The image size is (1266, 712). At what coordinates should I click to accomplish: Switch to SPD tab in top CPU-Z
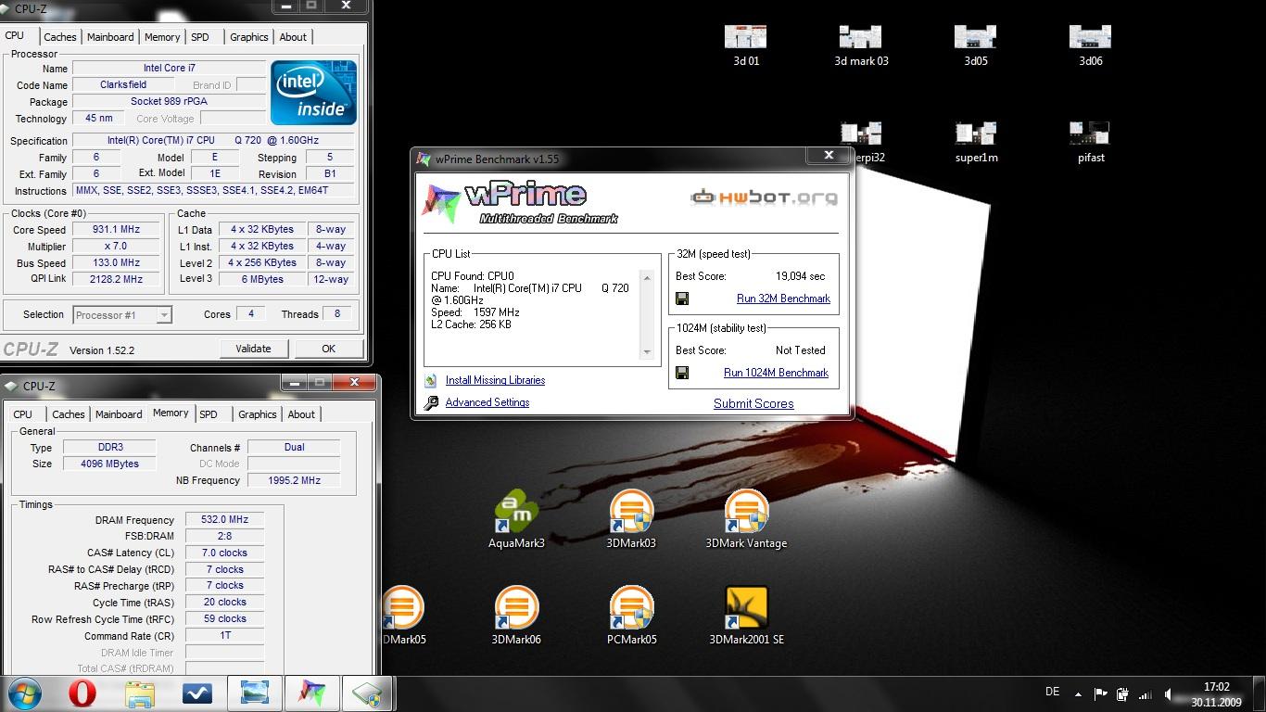200,37
